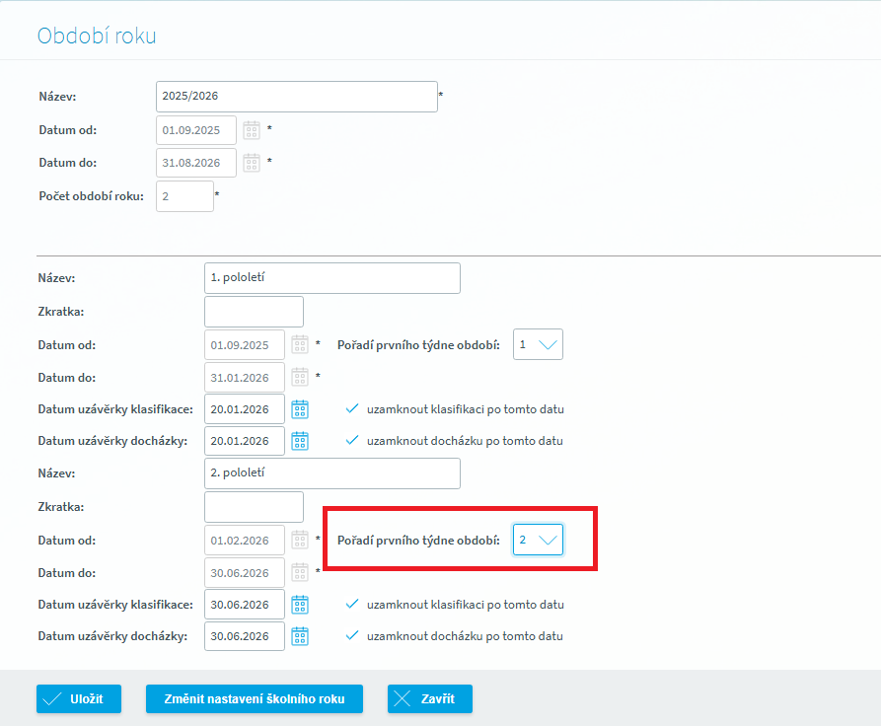Toggle lock classification checkbox for 1. pololetí

tap(352, 409)
